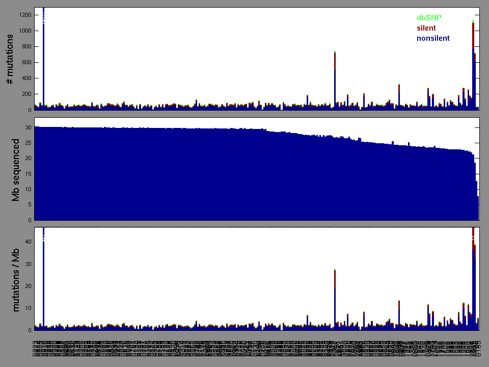Click the tall far-right bar in mutations/Mb chart
489x367 pixels.
pos(473,280)
